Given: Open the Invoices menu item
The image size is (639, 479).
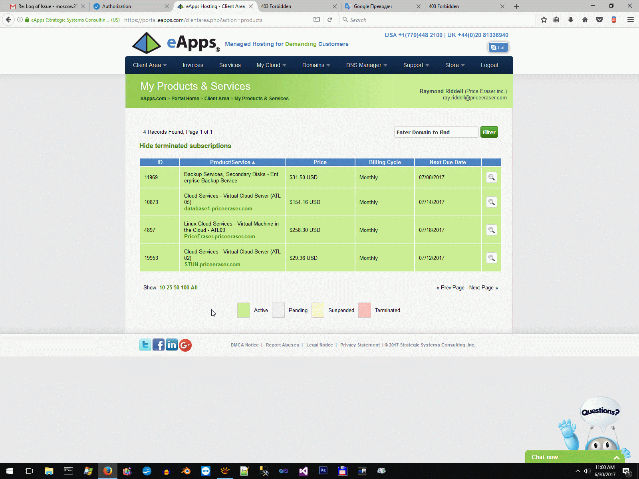Looking at the screenshot, I should pyautogui.click(x=193, y=65).
